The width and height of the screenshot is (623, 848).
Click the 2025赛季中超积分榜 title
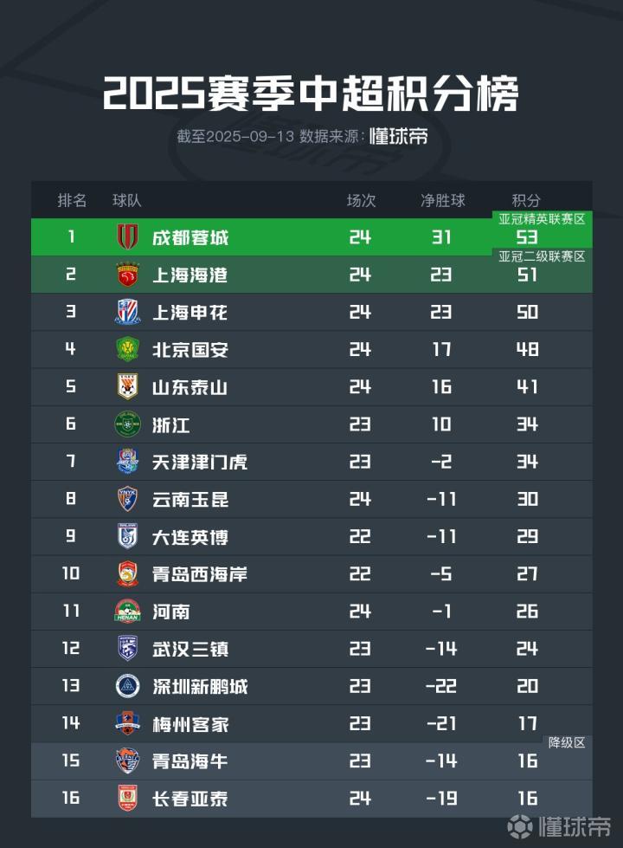pos(311,94)
